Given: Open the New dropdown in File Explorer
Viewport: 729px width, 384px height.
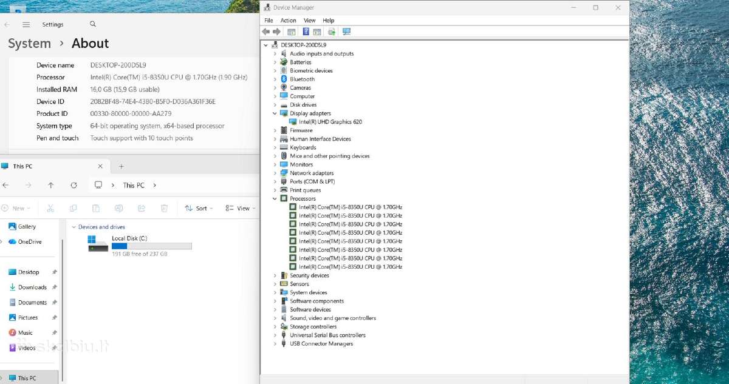Looking at the screenshot, I should tap(16, 208).
